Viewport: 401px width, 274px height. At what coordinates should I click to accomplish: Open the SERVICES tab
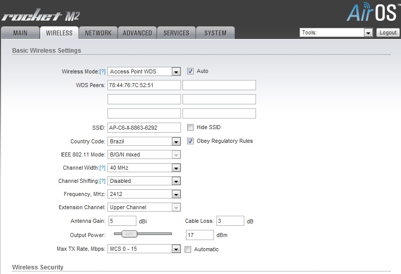176,33
